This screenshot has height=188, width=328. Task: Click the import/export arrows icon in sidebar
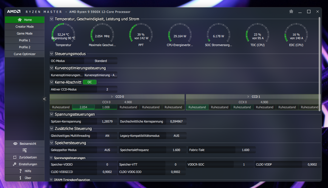(x=25, y=150)
